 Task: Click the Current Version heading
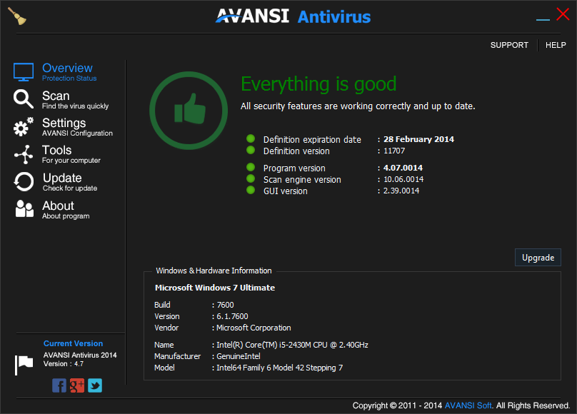click(74, 343)
